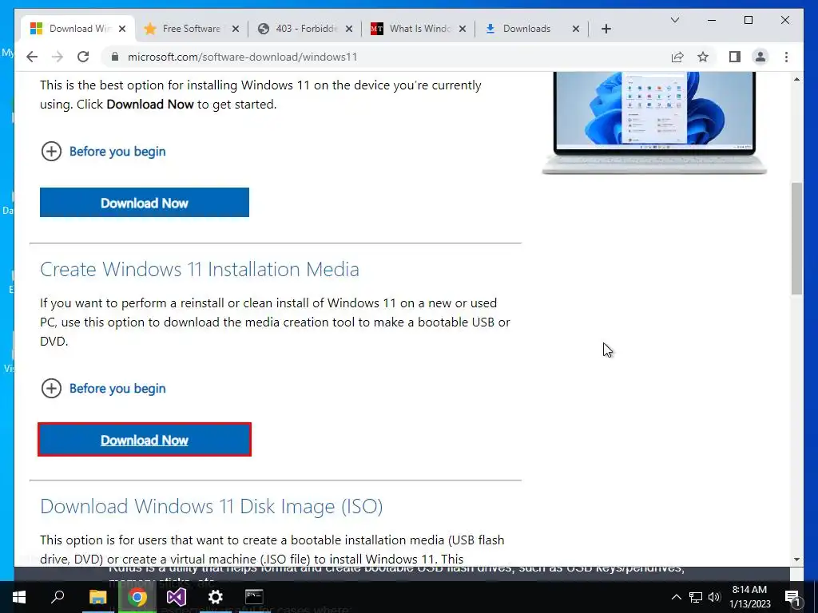
Task: Click the page vertical scrollbar thumb
Action: [796, 238]
